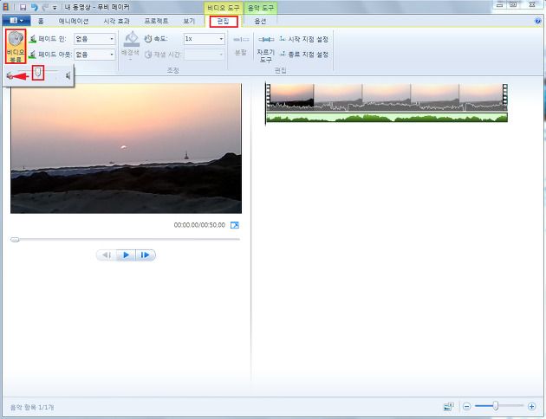Click the next frame button
This screenshot has height=419, width=546.
(x=146, y=255)
